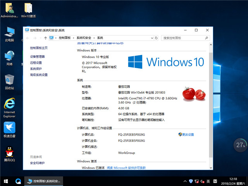
Task: Open 高级系统设置 link
Action: pyautogui.click(x=39, y=75)
